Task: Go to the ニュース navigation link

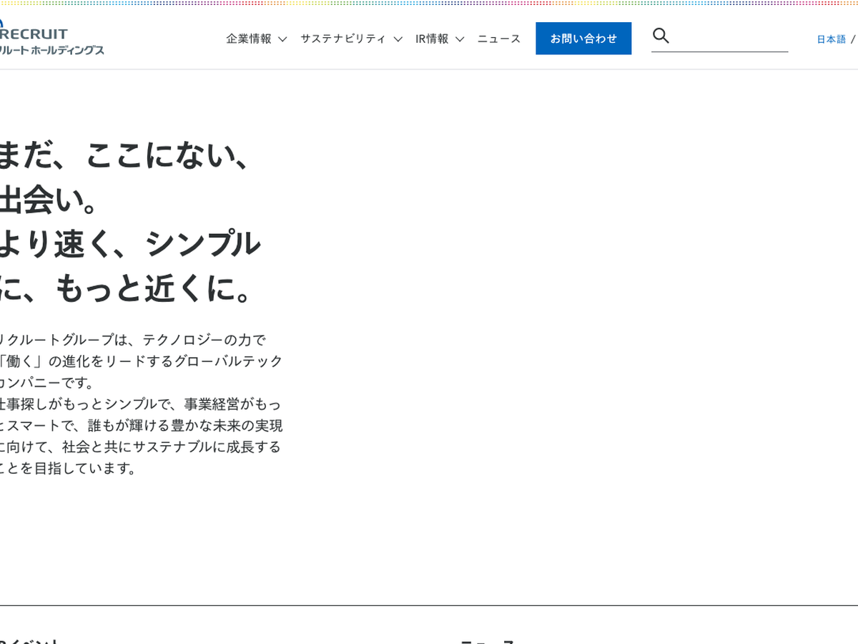Action: 499,39
